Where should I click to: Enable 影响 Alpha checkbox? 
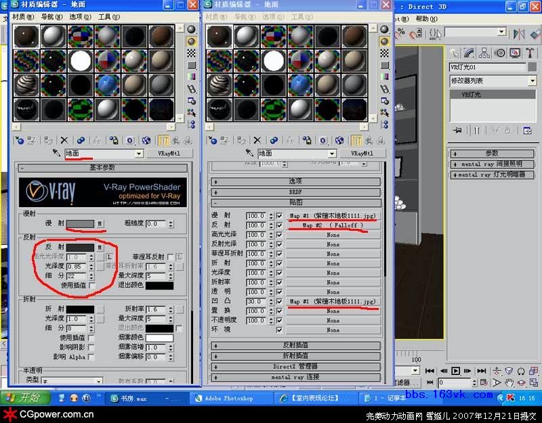click(91, 357)
